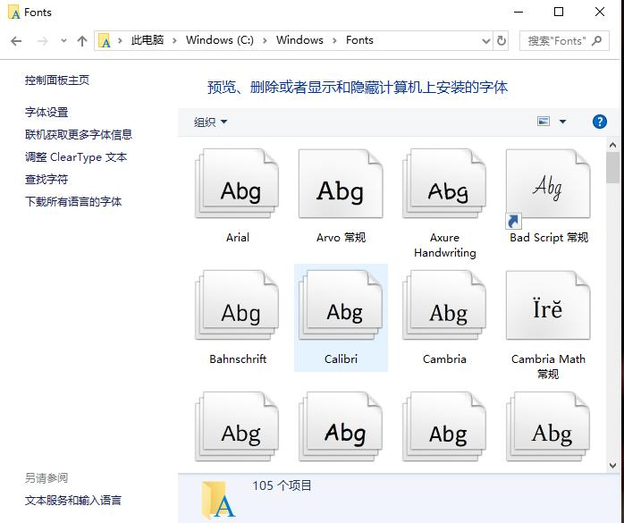Select the Bad Script 常规 font icon

coord(548,183)
